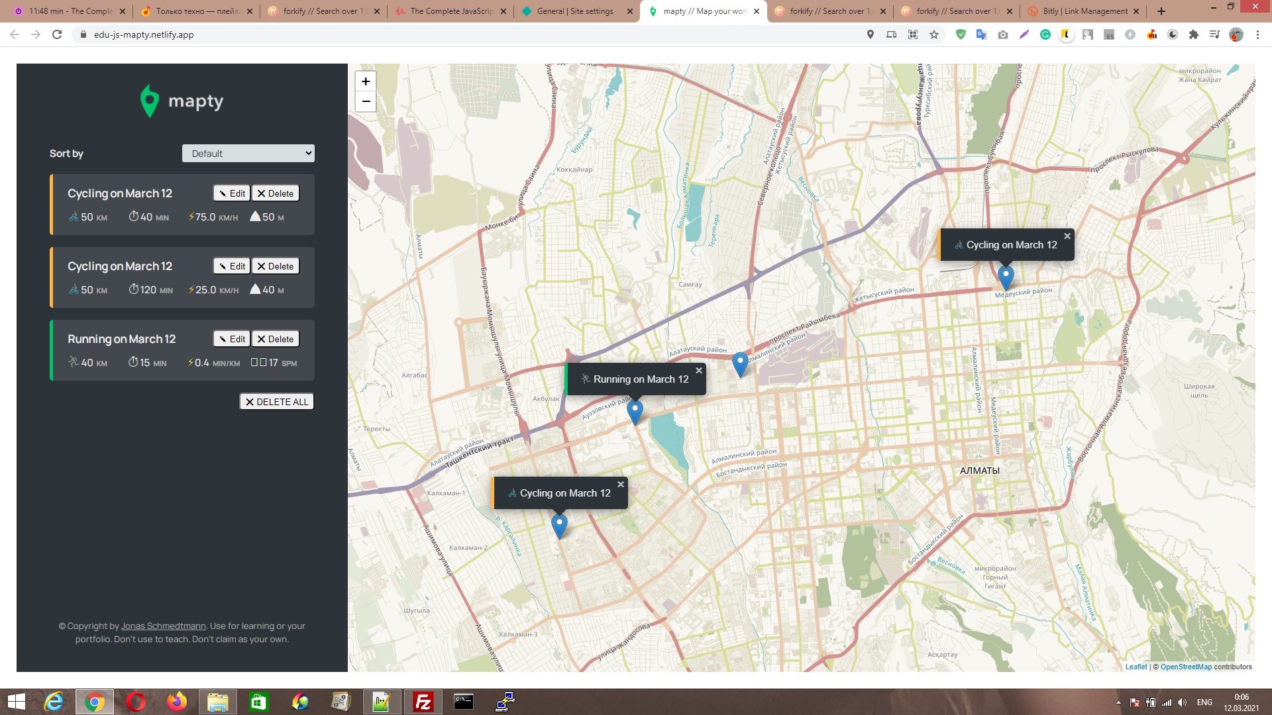Click the marker without a popup
The width and height of the screenshot is (1272, 715).
tap(740, 363)
